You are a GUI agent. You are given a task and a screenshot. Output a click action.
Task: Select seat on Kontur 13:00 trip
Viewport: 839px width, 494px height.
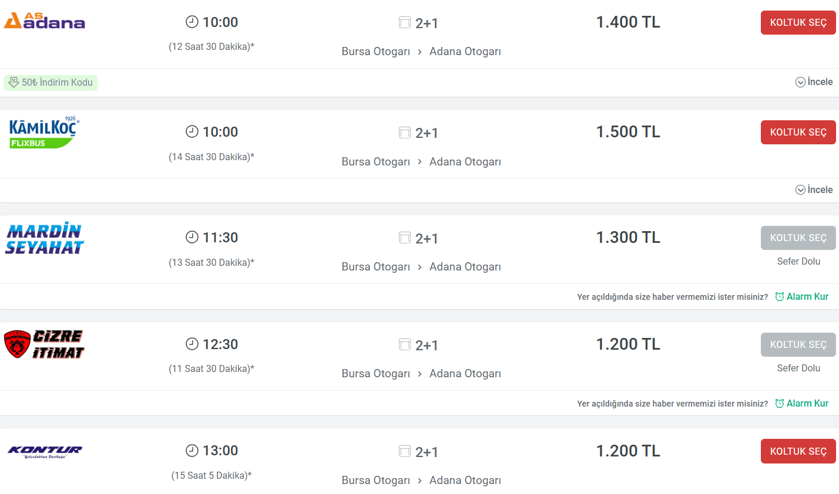click(798, 451)
